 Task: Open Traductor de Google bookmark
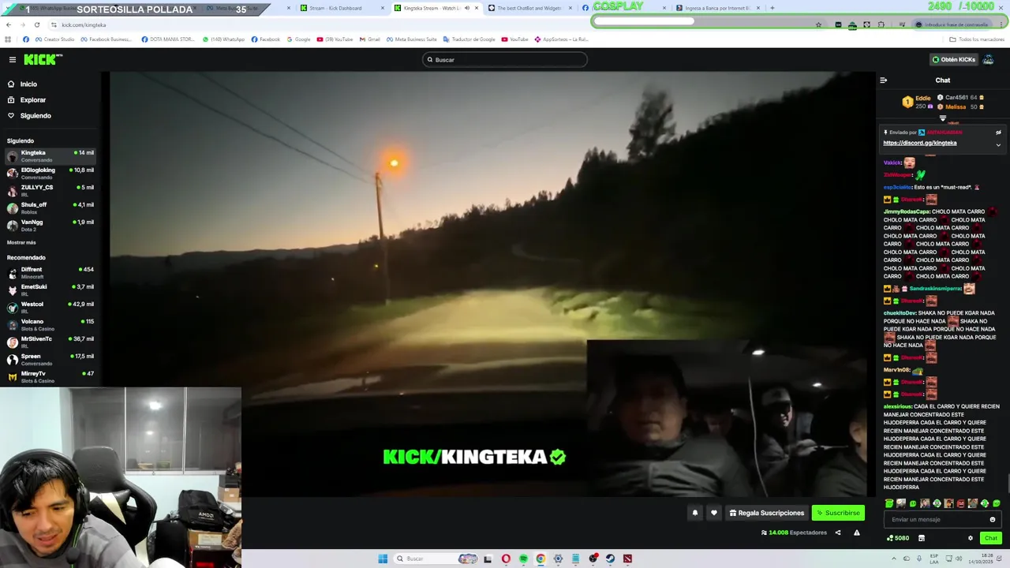pos(469,39)
